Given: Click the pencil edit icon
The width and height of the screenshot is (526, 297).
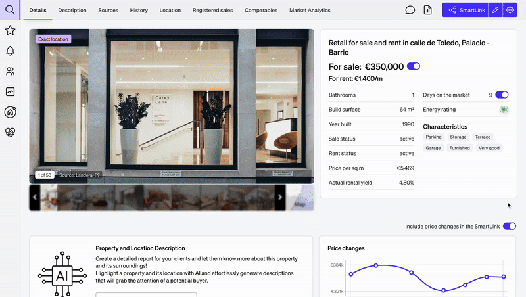Looking at the screenshot, I should click(495, 10).
